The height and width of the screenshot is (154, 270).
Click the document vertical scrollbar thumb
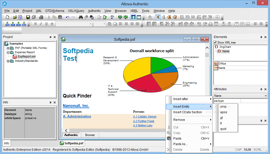[x=207, y=55]
